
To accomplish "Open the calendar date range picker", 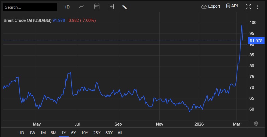I will [97, 7].
